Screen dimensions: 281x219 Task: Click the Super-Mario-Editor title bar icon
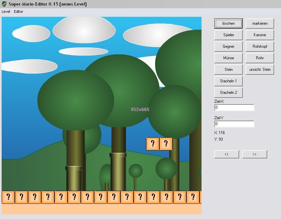(4, 4)
